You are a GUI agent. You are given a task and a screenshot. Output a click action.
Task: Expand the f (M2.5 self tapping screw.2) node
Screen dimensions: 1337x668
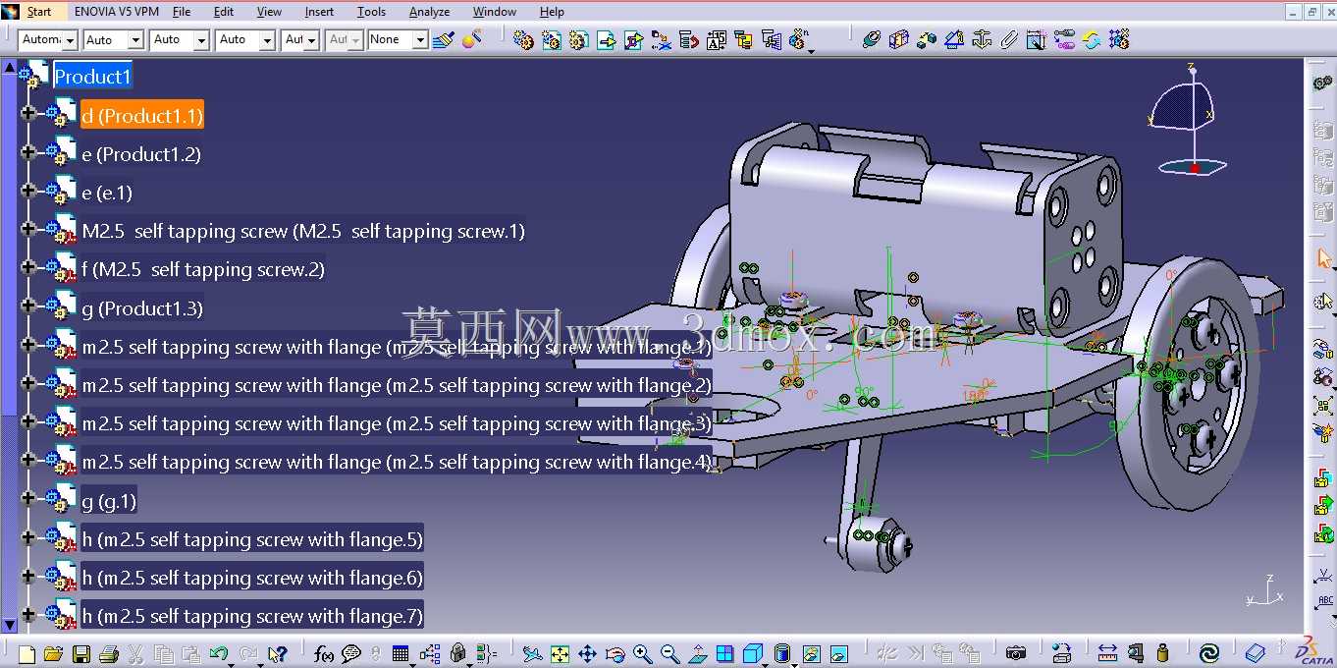[27, 267]
